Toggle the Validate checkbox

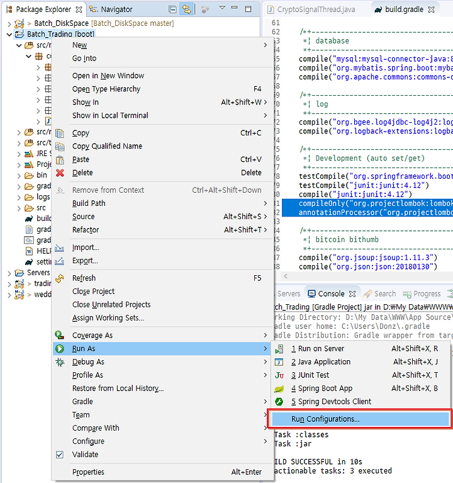pyautogui.click(x=60, y=455)
